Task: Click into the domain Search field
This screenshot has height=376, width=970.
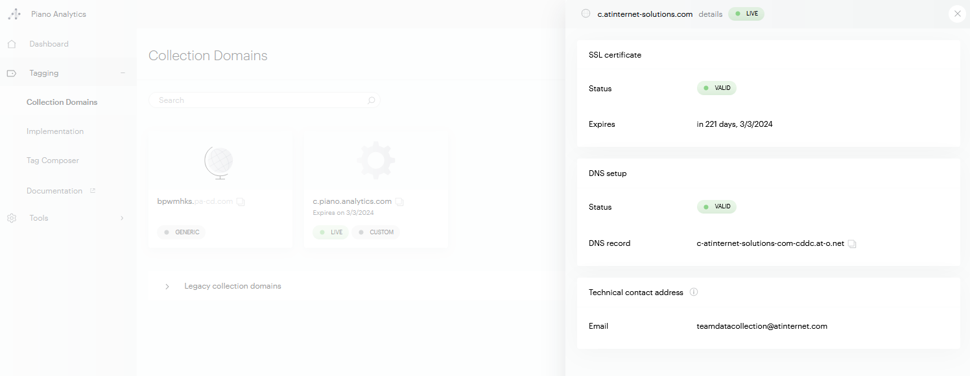Action: 259,100
